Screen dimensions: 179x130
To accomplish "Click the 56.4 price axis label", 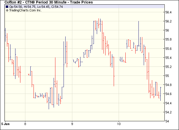I will pos(169,12).
